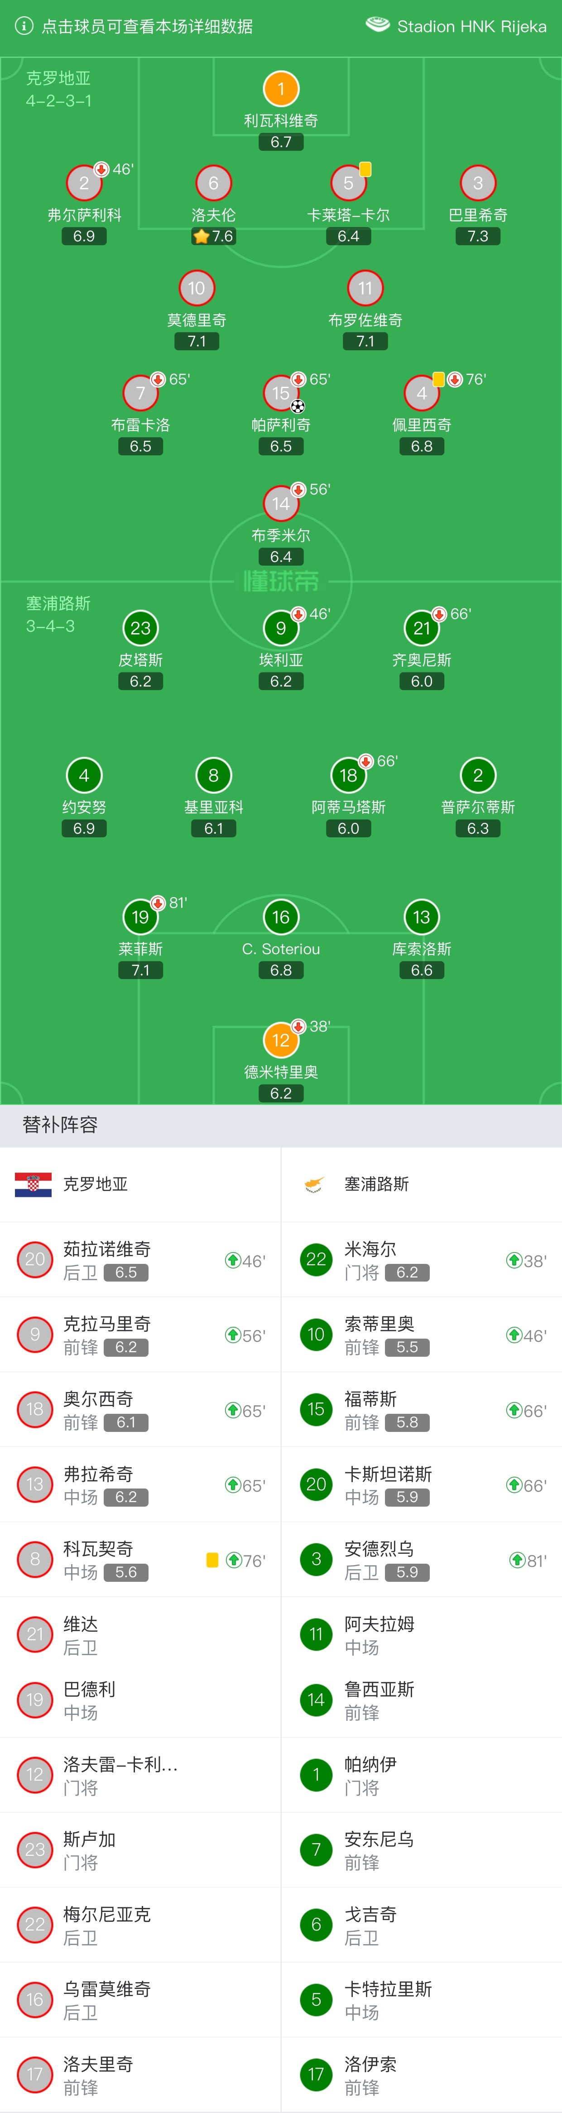Open substitute 茹拉诺维奇 row
The width and height of the screenshot is (562, 2113).
[140, 1260]
